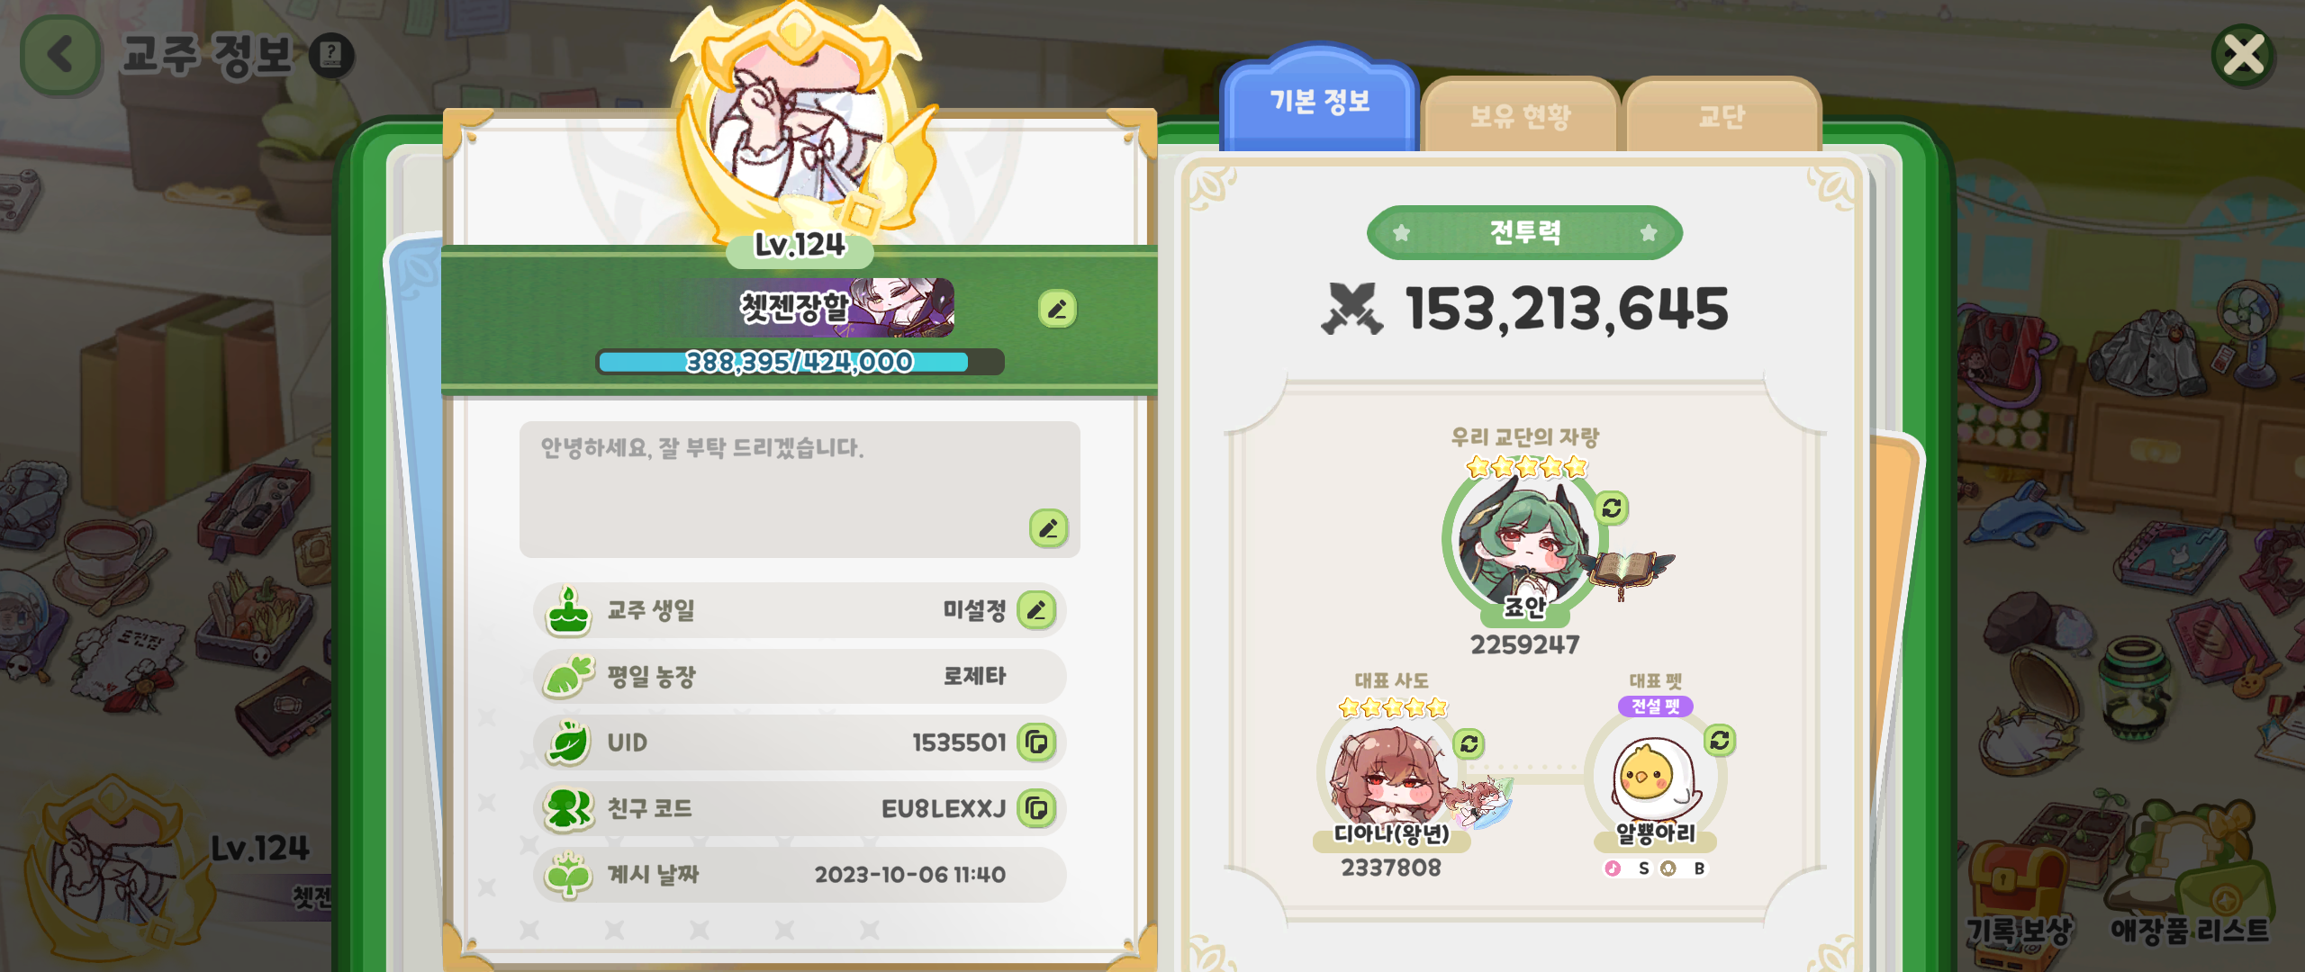
Task: Change the 대표 펫 with refresh icon
Action: [1719, 740]
